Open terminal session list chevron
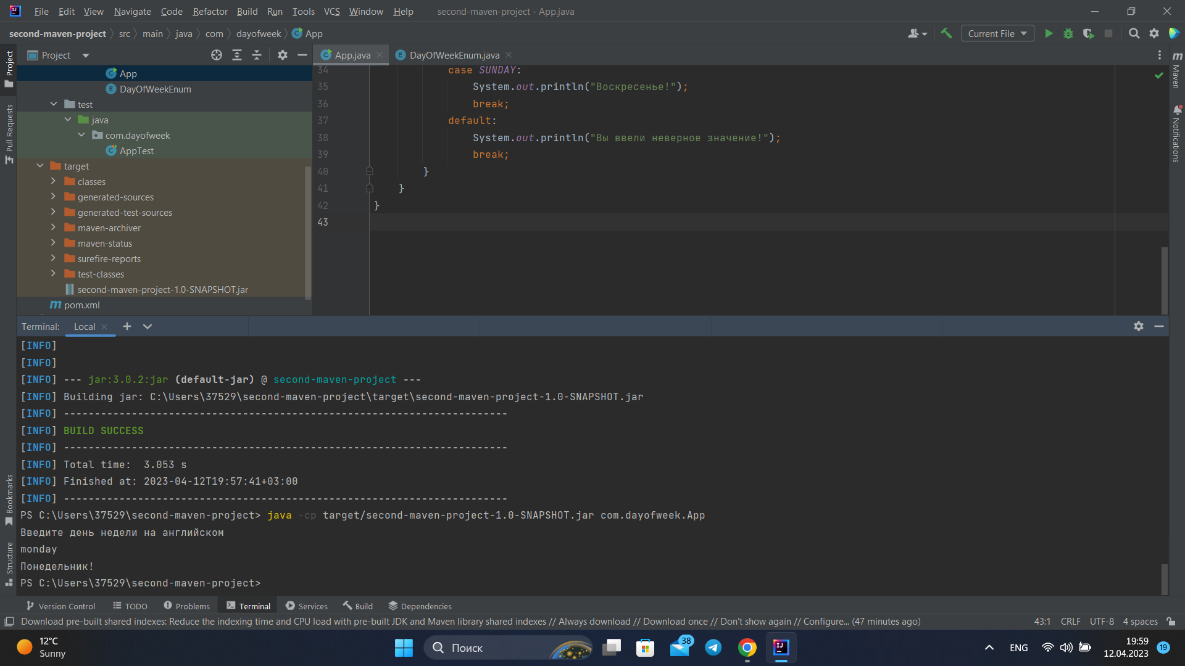The image size is (1185, 666). 148,326
